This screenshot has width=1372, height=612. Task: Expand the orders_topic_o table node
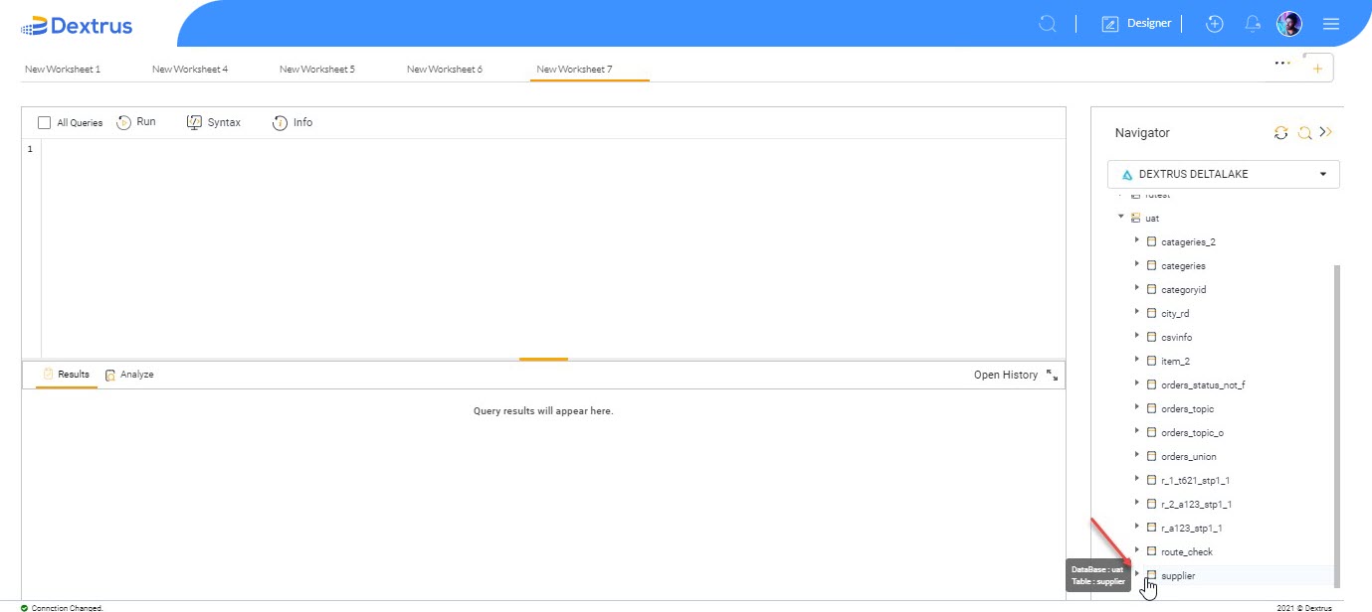(x=1136, y=431)
